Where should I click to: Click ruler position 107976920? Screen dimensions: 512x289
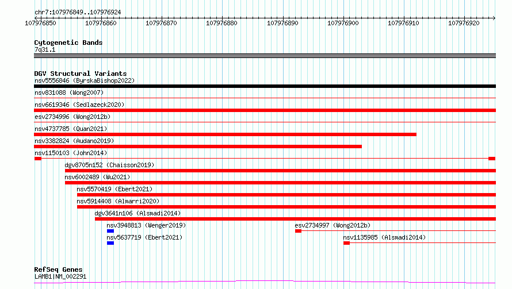pyautogui.click(x=464, y=23)
